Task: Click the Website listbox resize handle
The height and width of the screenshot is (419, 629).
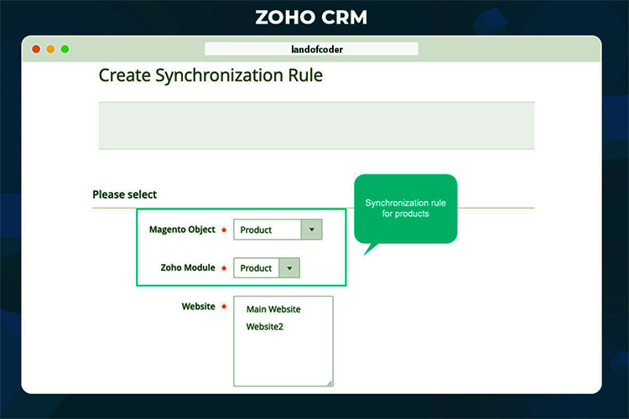Action: coord(330,383)
